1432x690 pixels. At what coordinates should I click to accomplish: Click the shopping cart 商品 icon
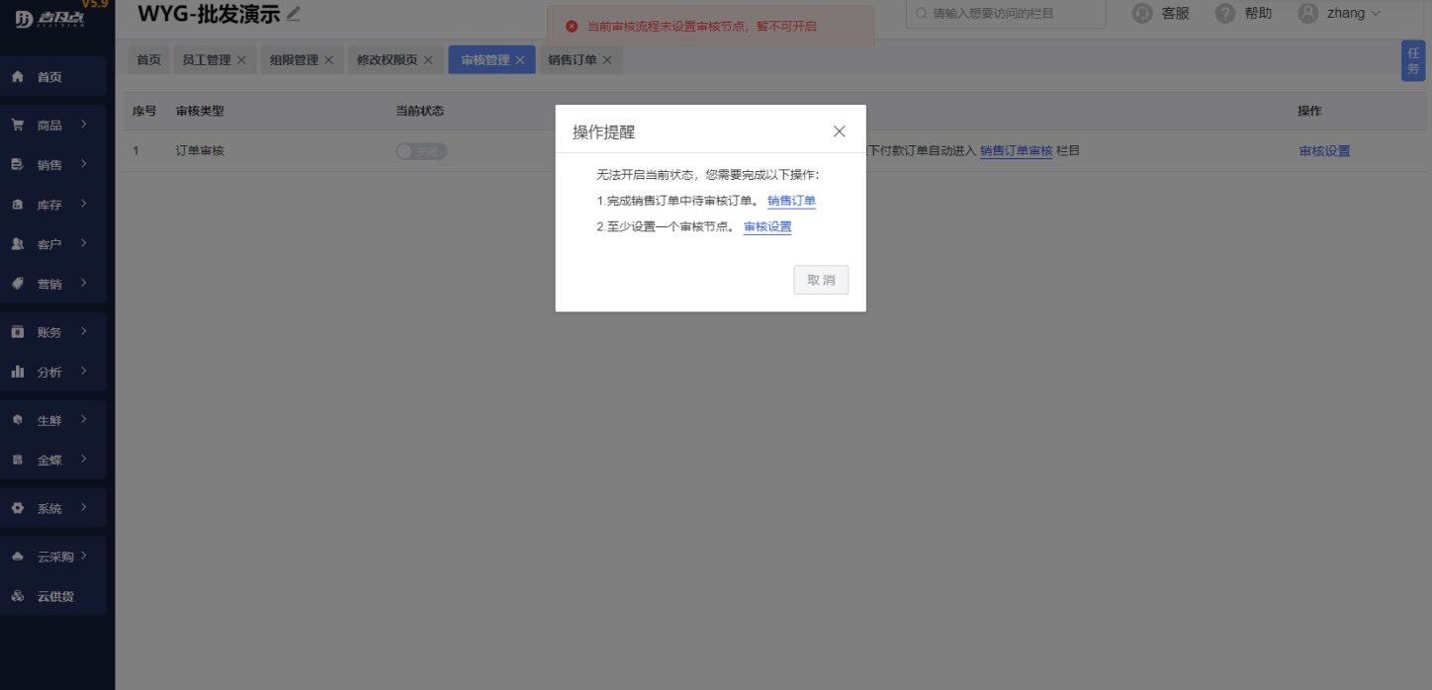[18, 126]
